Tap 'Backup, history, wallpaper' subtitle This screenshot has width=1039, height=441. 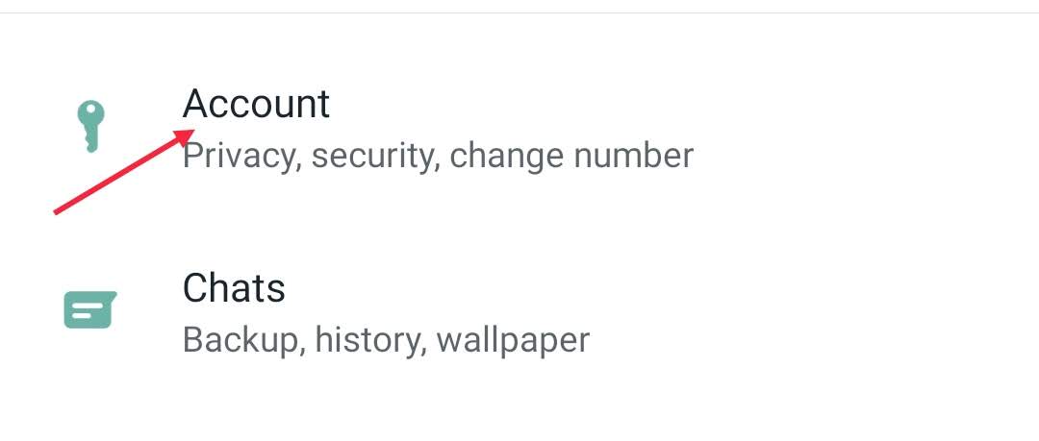(x=386, y=340)
